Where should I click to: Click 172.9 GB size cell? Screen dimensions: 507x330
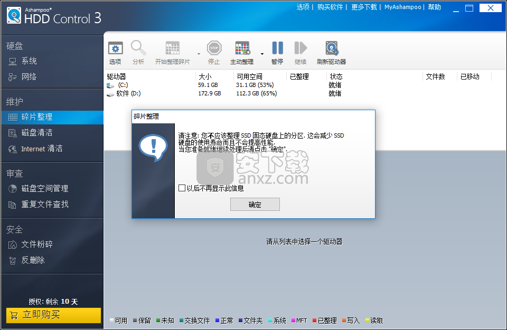coord(210,93)
